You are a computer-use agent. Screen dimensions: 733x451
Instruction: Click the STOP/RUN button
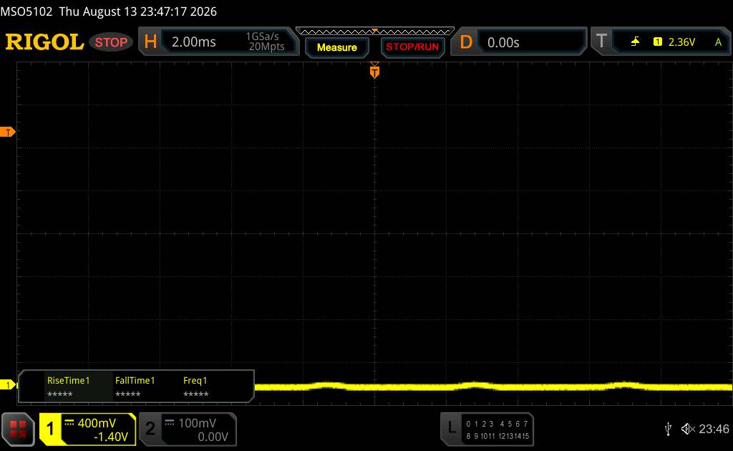coord(412,47)
